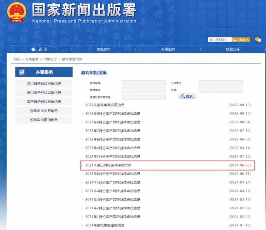Click the WeChat icon in header
The image size is (266, 230).
258,40
